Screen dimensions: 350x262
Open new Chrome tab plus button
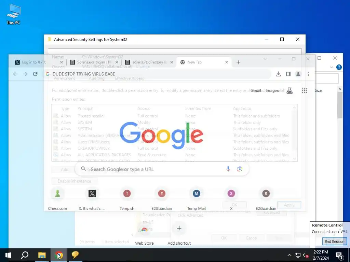coord(238,62)
